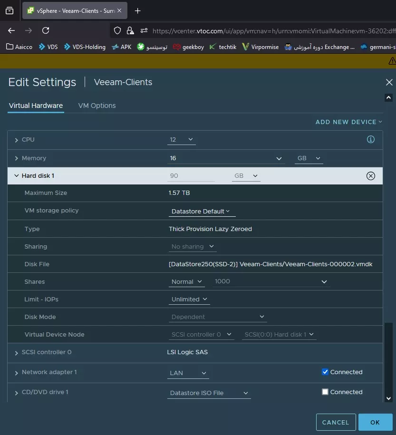Open the SCSI(0:0) Hard disk 1 dropdown
The image size is (396, 435).
point(279,335)
